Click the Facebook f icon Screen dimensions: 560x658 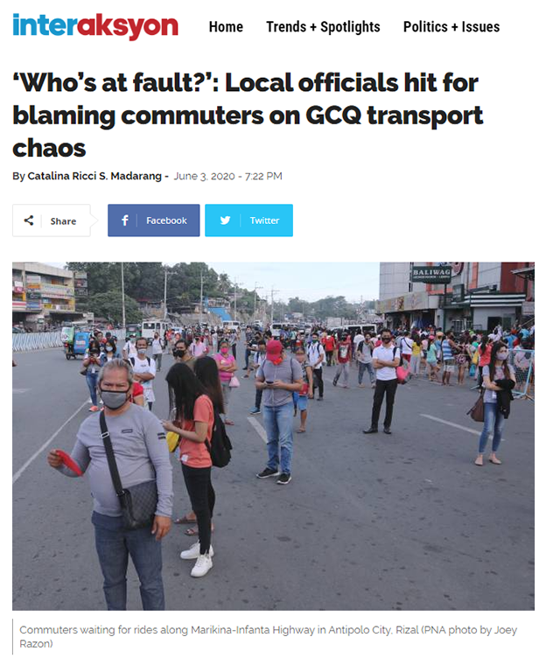[x=124, y=220]
